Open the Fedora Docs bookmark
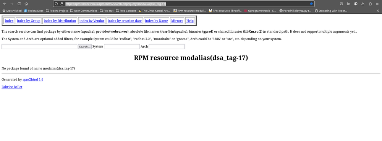The image size is (382, 141). [34, 11]
